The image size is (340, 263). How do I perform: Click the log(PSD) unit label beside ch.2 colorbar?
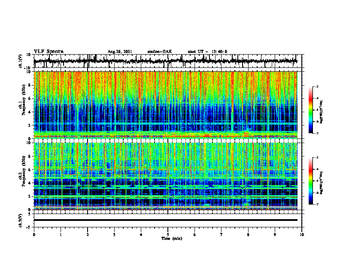click(322, 183)
